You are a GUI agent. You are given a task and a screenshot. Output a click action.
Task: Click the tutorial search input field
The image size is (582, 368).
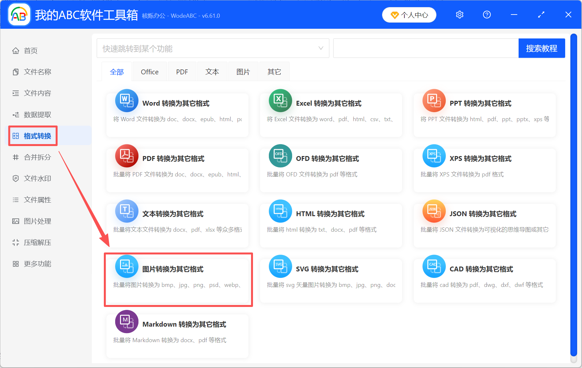tap(425, 48)
